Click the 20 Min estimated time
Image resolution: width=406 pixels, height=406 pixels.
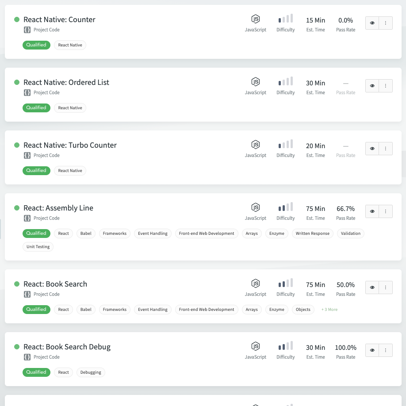315,146
